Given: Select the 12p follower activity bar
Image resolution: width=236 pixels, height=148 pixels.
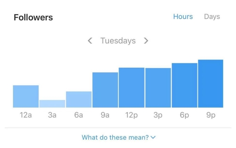Looking at the screenshot, I should tap(131, 88).
